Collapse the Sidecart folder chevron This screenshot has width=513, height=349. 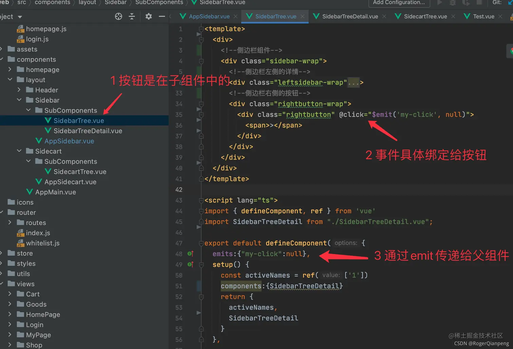point(19,151)
